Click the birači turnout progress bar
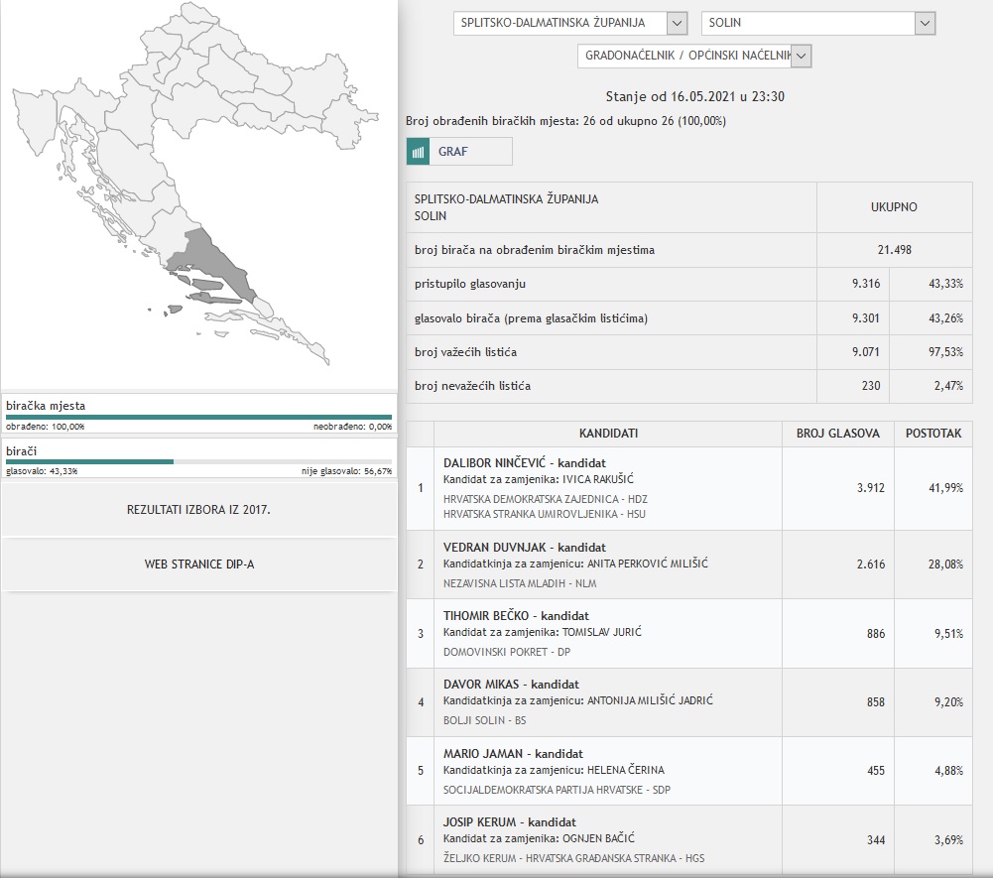Viewport: 993px width, 878px height. 198,461
